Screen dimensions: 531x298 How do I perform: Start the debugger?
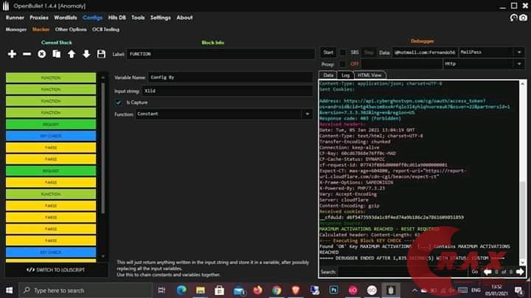click(x=328, y=52)
